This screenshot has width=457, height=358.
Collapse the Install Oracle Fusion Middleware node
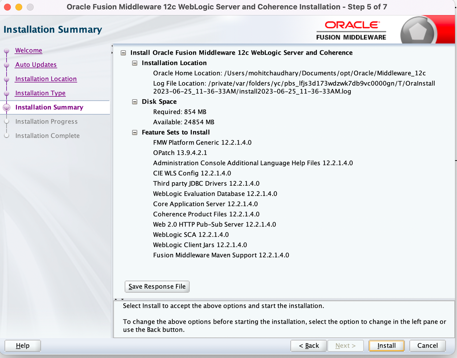click(x=123, y=53)
